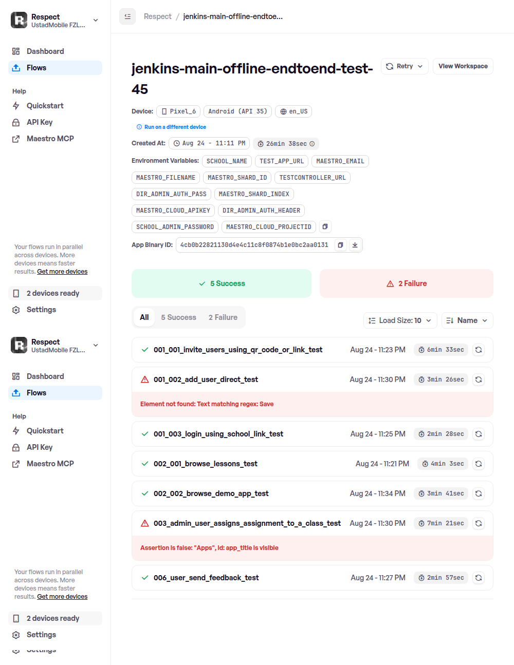
Task: Open Quickstart in the top Help section
Action: 45,106
